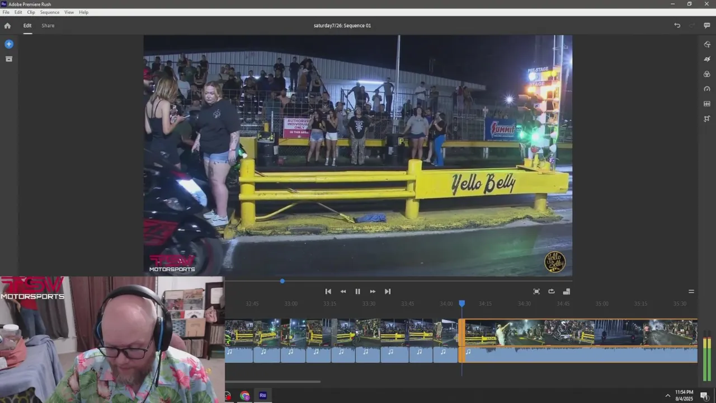Toggle loop playback
Image resolution: width=716 pixels, height=403 pixels.
(x=552, y=292)
